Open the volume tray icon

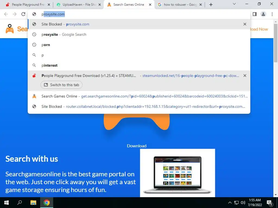[x=243, y=203]
